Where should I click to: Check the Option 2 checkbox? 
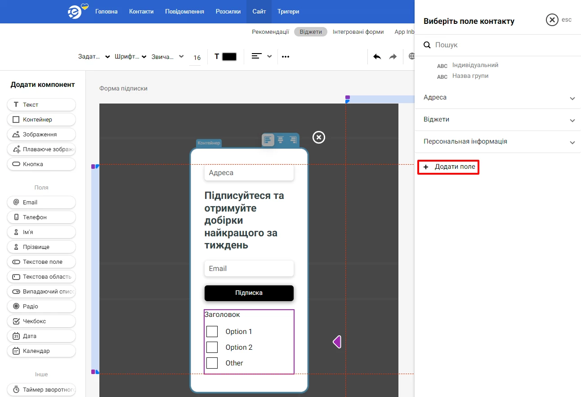pyautogui.click(x=212, y=347)
